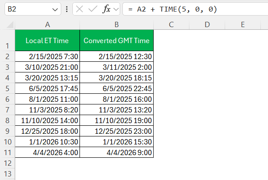The width and height of the screenshot is (268, 180).
Task: Select row 12 header
Action: 7,163
